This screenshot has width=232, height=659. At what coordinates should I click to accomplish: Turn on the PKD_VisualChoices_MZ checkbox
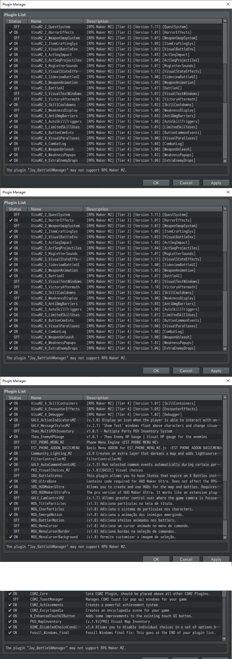[11, 470]
